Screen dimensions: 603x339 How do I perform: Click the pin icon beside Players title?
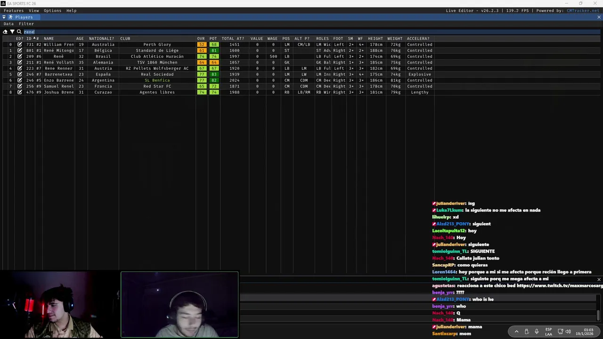(10, 17)
